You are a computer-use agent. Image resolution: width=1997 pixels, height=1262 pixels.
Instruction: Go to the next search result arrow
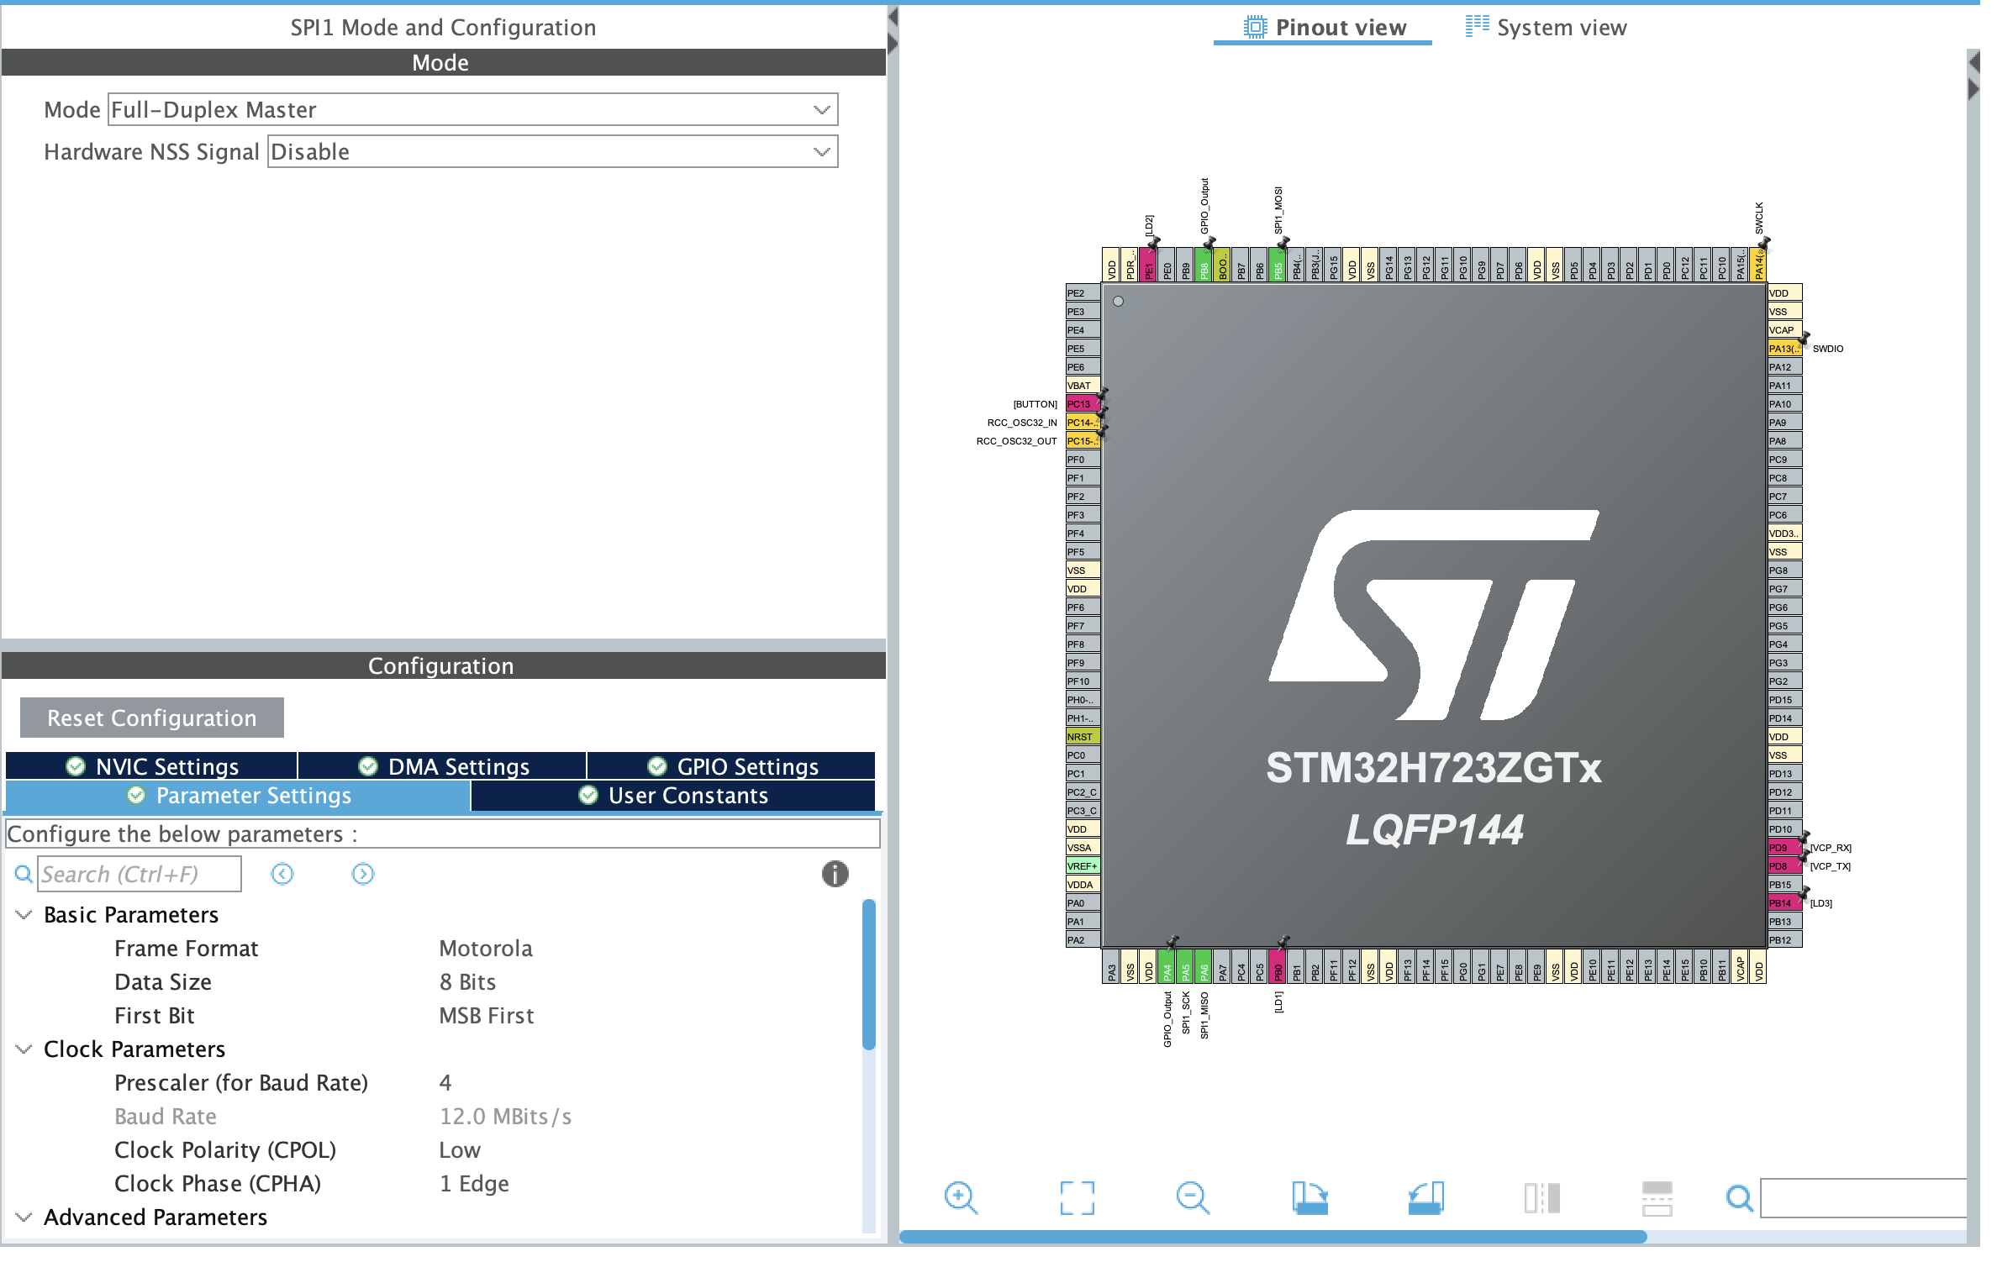362,874
